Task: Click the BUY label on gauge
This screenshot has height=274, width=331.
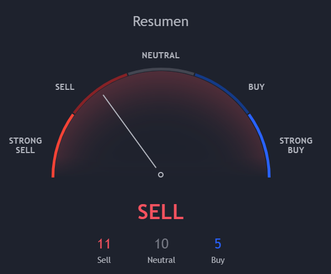Action: tap(256, 87)
